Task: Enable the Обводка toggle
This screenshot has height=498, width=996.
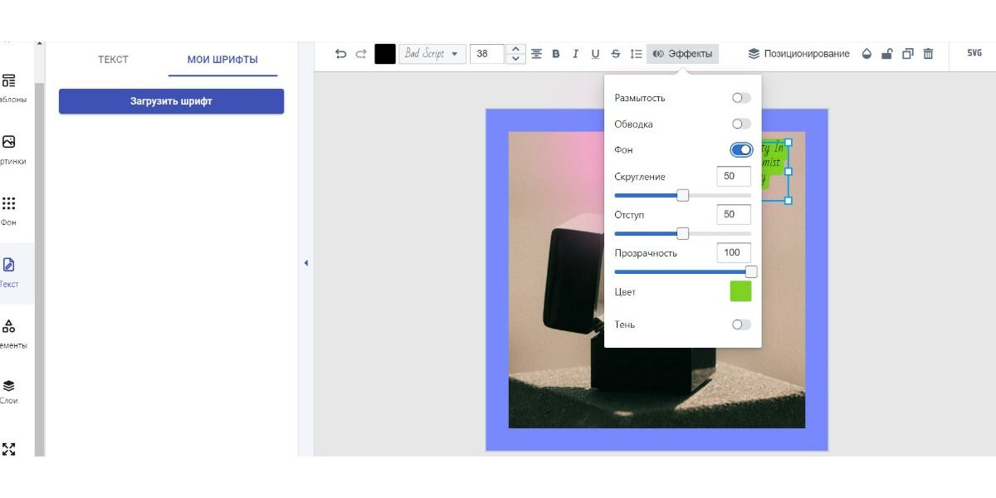Action: (x=741, y=124)
